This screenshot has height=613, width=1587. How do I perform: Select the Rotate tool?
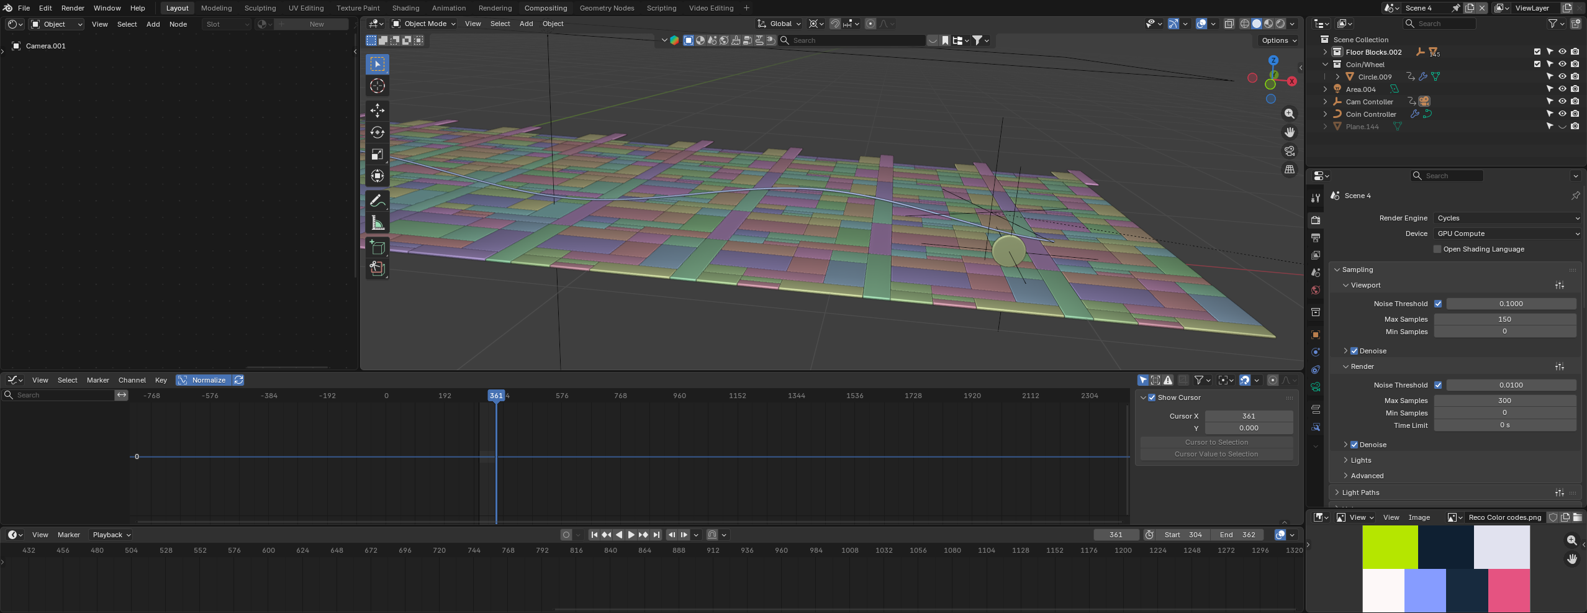(377, 132)
